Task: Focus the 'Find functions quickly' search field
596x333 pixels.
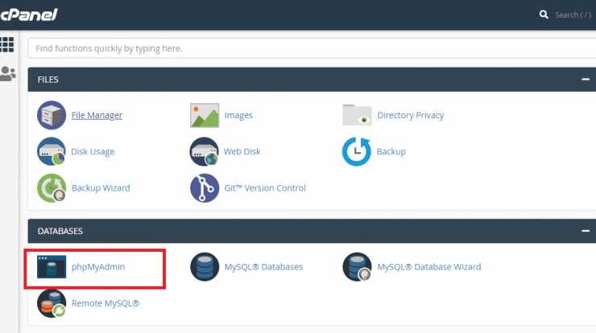Action: point(312,48)
